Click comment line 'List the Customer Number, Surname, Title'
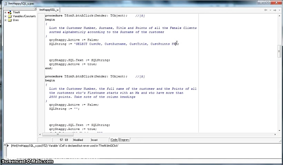 click(x=123, y=28)
